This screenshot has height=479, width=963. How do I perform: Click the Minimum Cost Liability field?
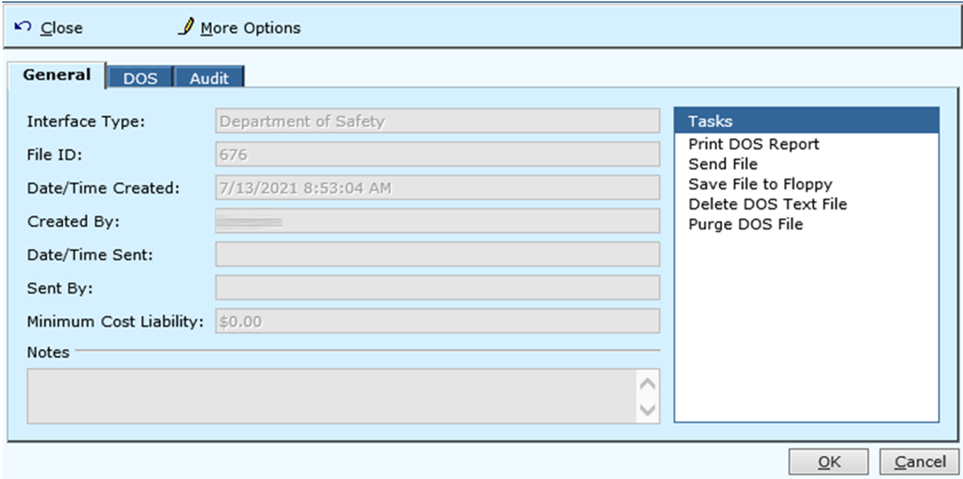(x=437, y=321)
